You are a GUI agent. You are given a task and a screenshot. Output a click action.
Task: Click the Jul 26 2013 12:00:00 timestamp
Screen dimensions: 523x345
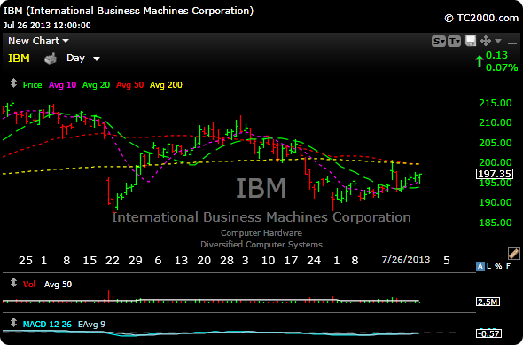point(47,26)
